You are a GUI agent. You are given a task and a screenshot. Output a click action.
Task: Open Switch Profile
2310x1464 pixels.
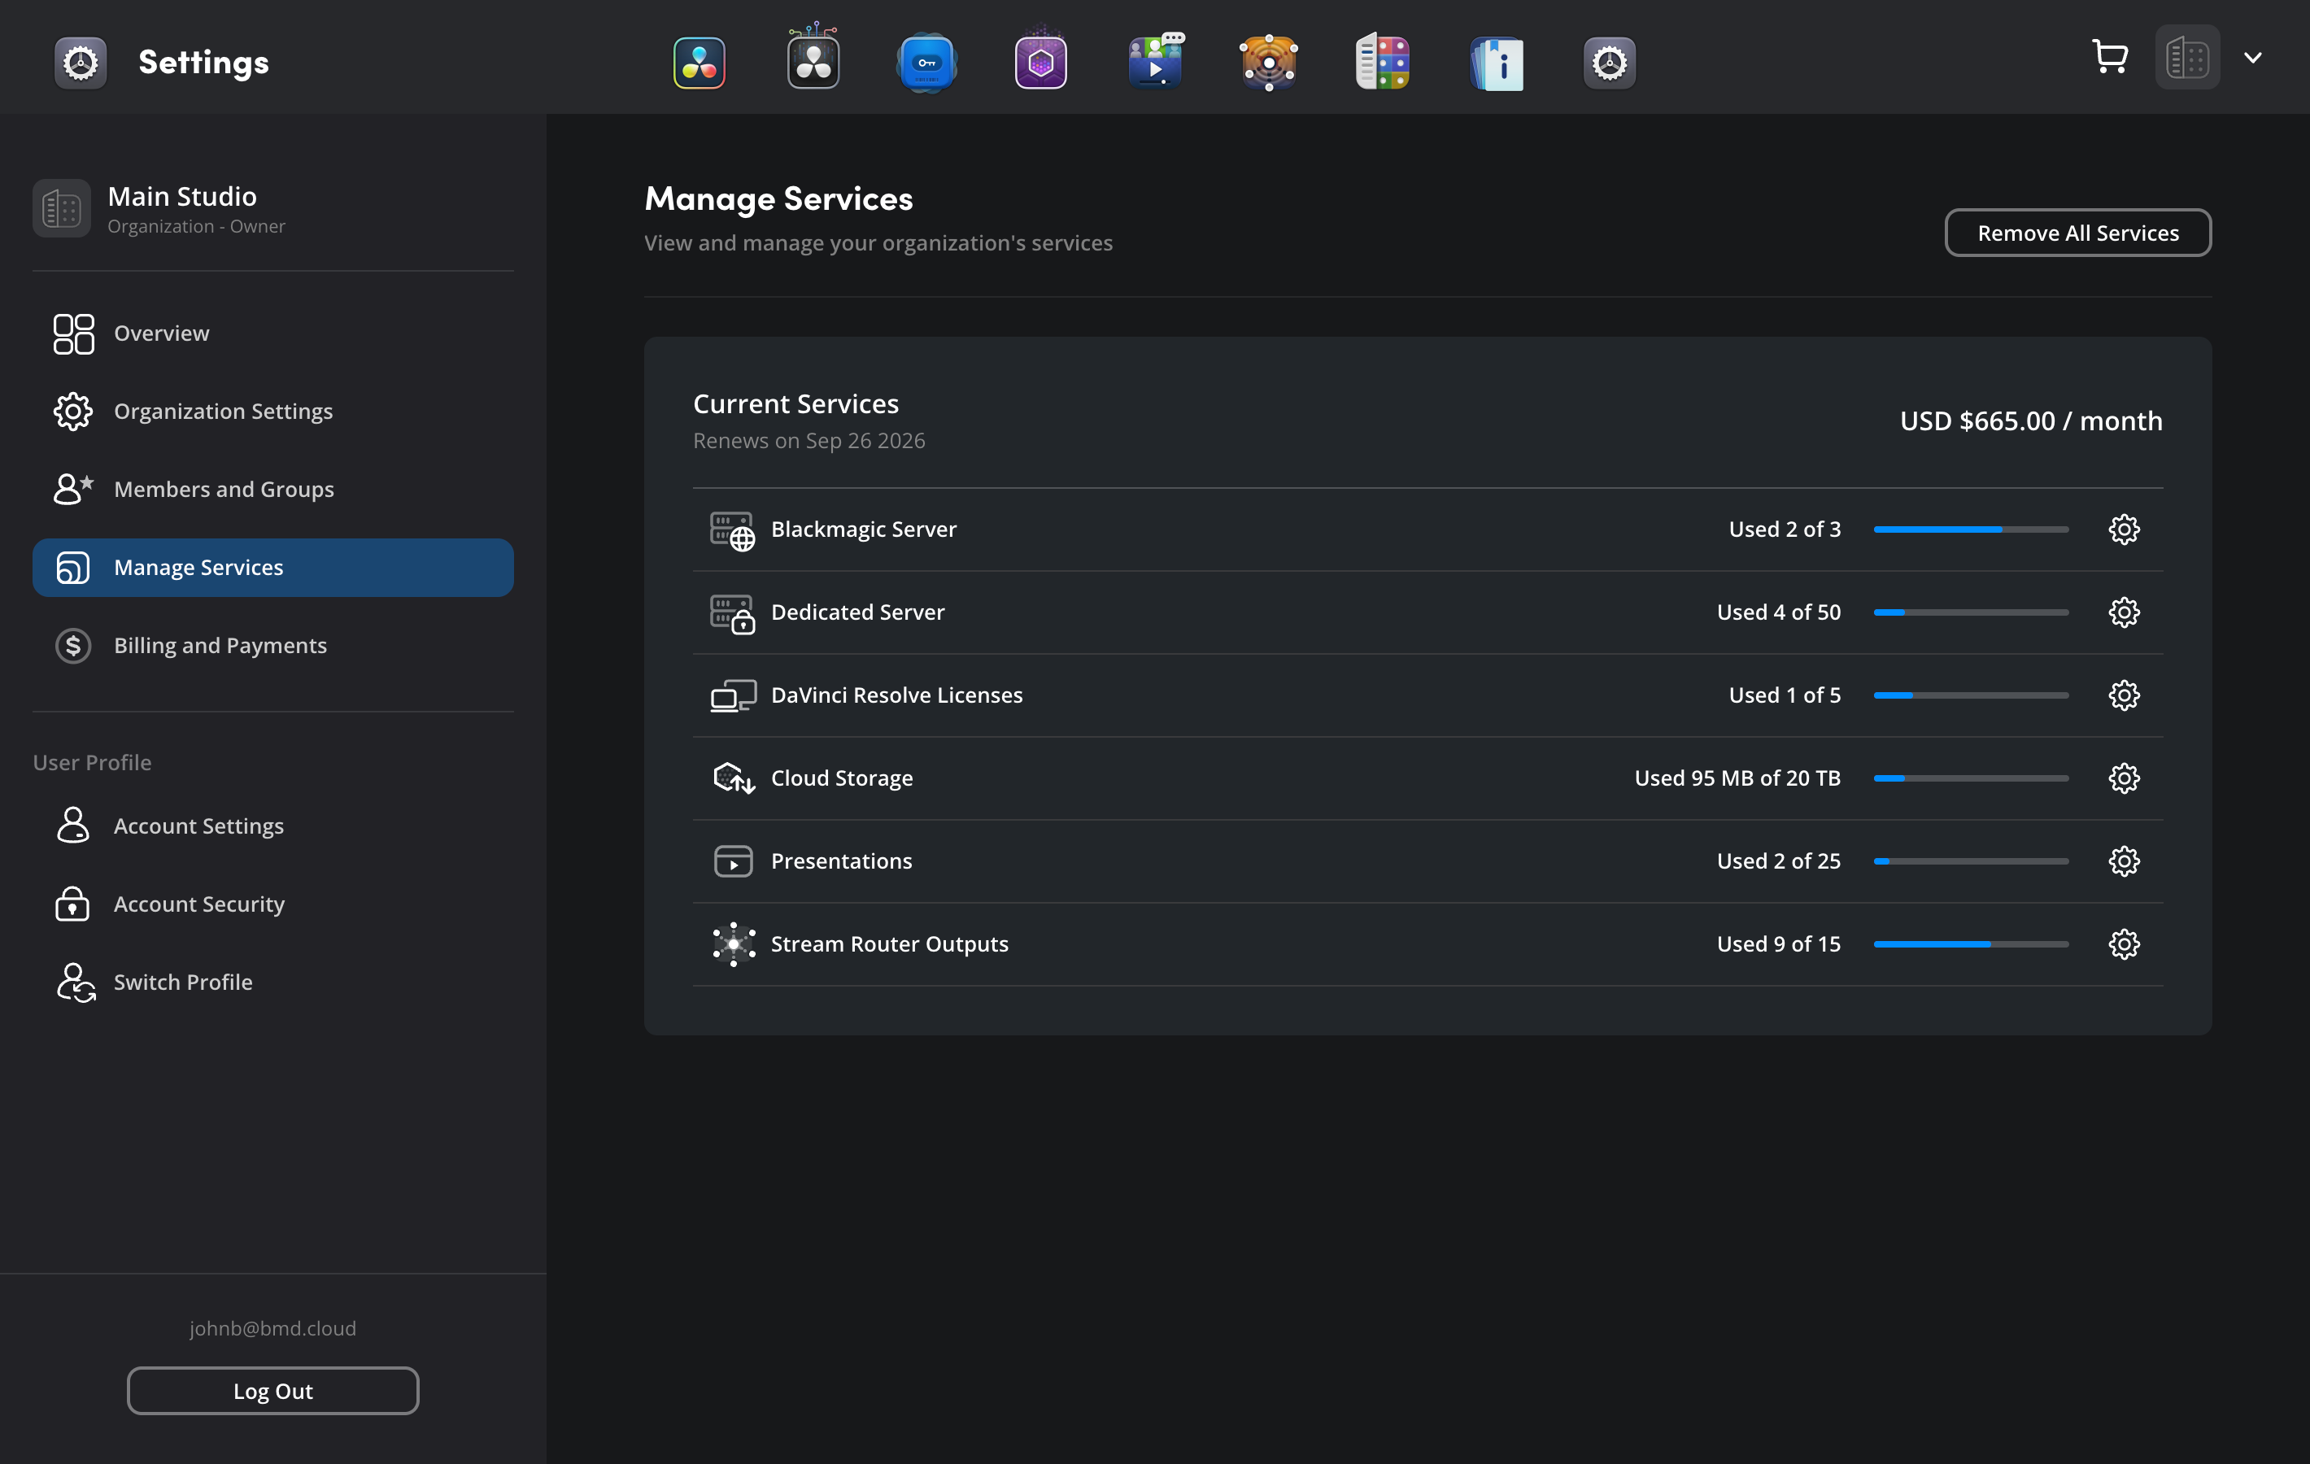273,983
